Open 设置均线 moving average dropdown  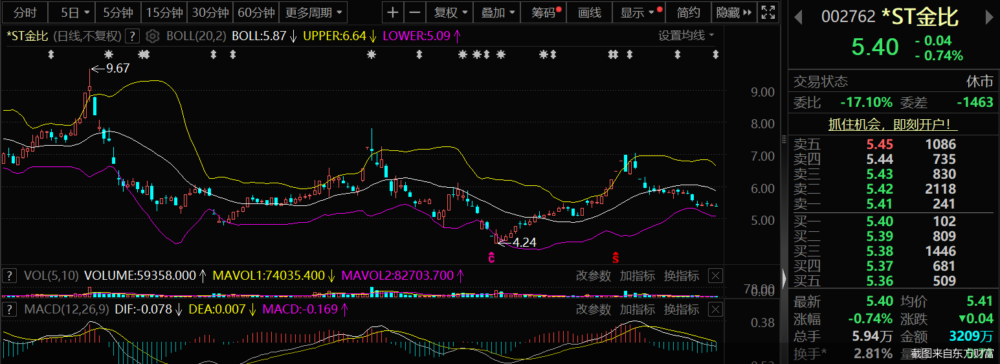[x=686, y=36]
